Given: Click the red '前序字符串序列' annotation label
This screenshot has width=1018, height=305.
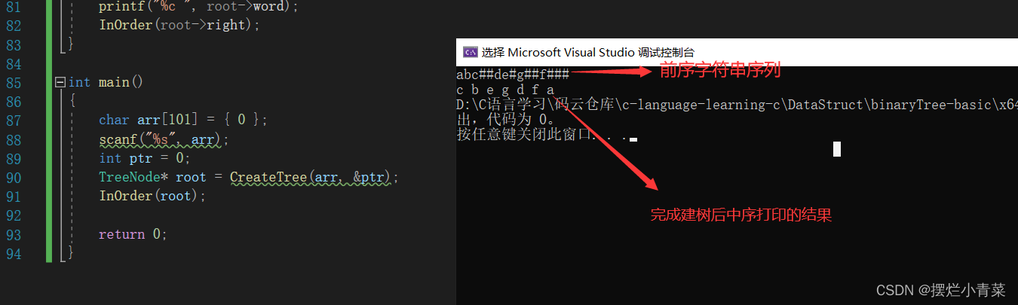Looking at the screenshot, I should click(720, 72).
